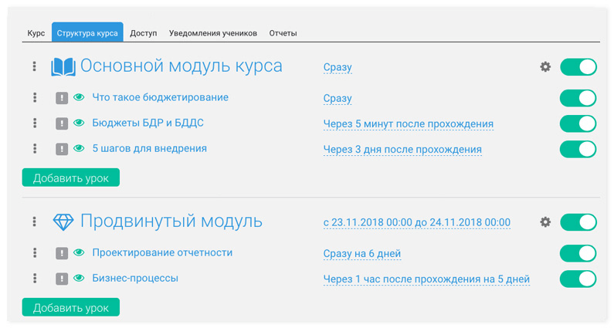Open the Уведомления учеников tab
This screenshot has height=328, width=614.
click(212, 33)
